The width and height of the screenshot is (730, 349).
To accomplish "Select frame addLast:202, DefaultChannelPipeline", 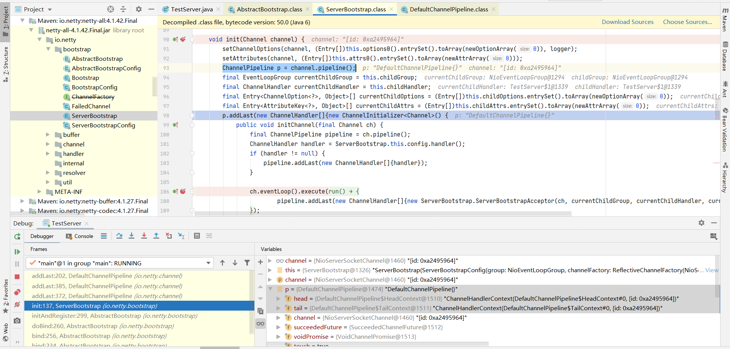I will [x=107, y=276].
